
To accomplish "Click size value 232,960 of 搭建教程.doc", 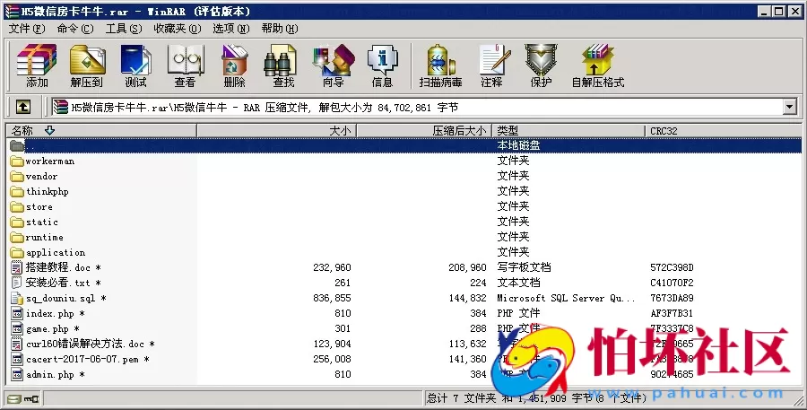I will click(x=332, y=267).
